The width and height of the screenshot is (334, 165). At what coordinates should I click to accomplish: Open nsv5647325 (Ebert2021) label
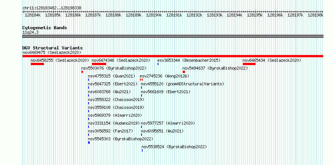coord(113,84)
